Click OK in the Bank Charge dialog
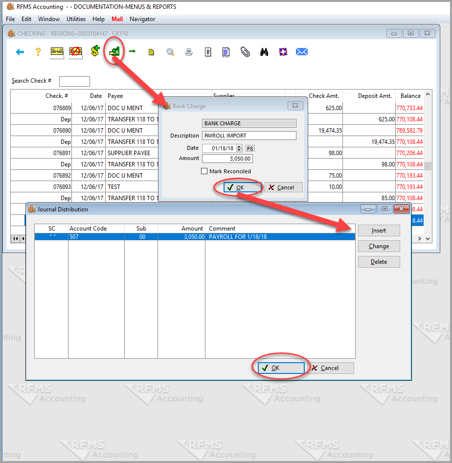The height and width of the screenshot is (463, 452). 242,187
